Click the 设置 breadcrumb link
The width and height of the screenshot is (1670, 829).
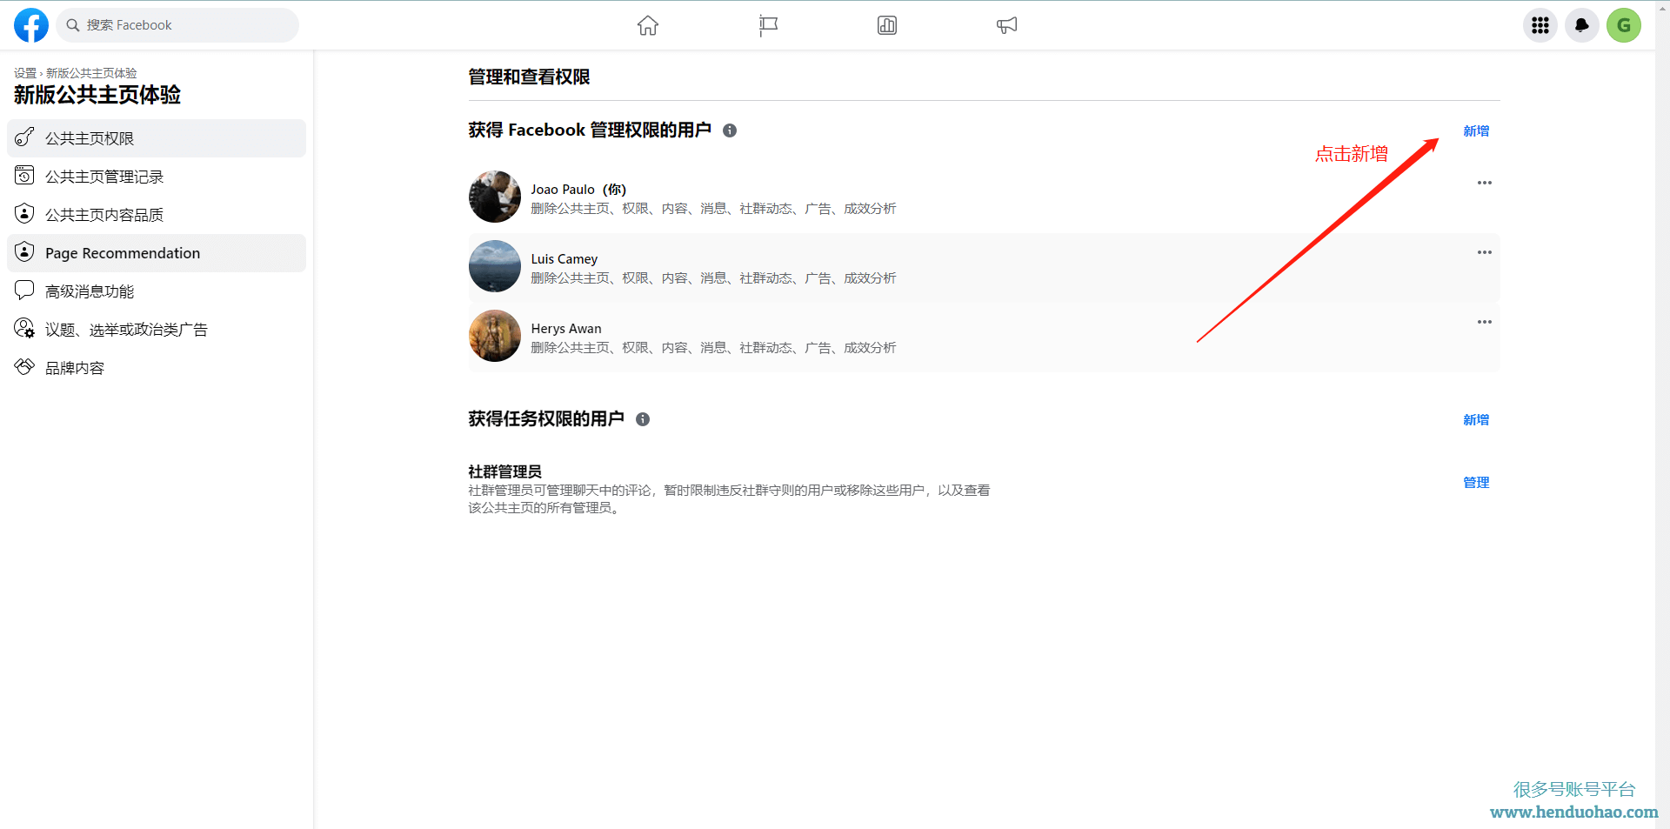[25, 73]
